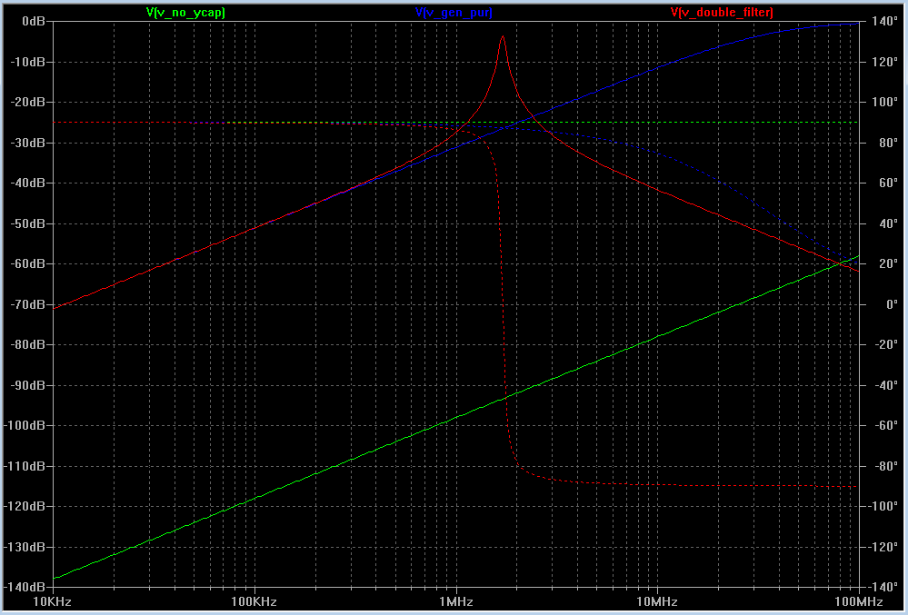908x615 pixels.
Task: Click the -10dB magnitude axis label
Action: point(28,62)
